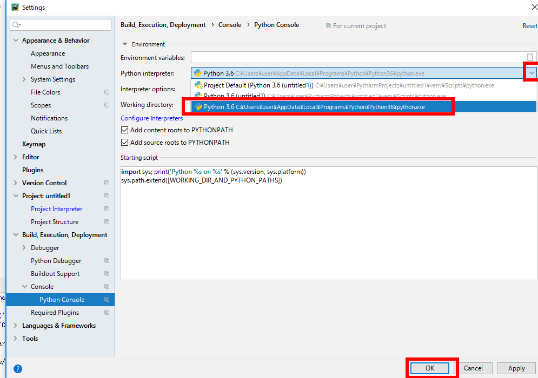Go to Project Interpreter settings
Image resolution: width=538 pixels, height=378 pixels.
click(57, 209)
